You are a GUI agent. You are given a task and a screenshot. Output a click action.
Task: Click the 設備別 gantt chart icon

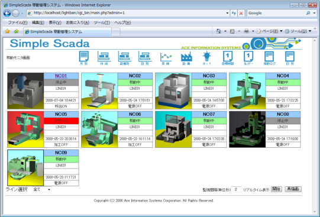(x=124, y=58)
